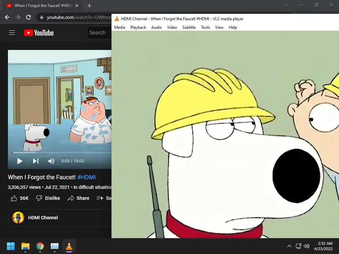This screenshot has width=339, height=254.
Task: Click the 3,306,357 views text
Action: [x=24, y=187]
